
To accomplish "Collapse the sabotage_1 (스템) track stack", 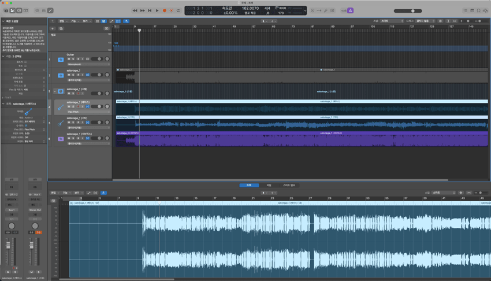I will [x=55, y=91].
